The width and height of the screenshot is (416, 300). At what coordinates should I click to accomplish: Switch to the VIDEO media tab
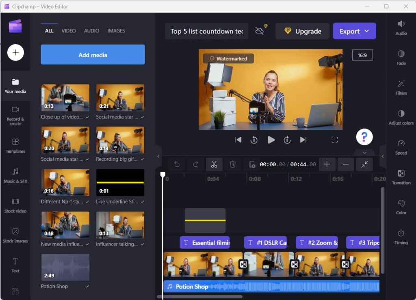click(x=69, y=30)
